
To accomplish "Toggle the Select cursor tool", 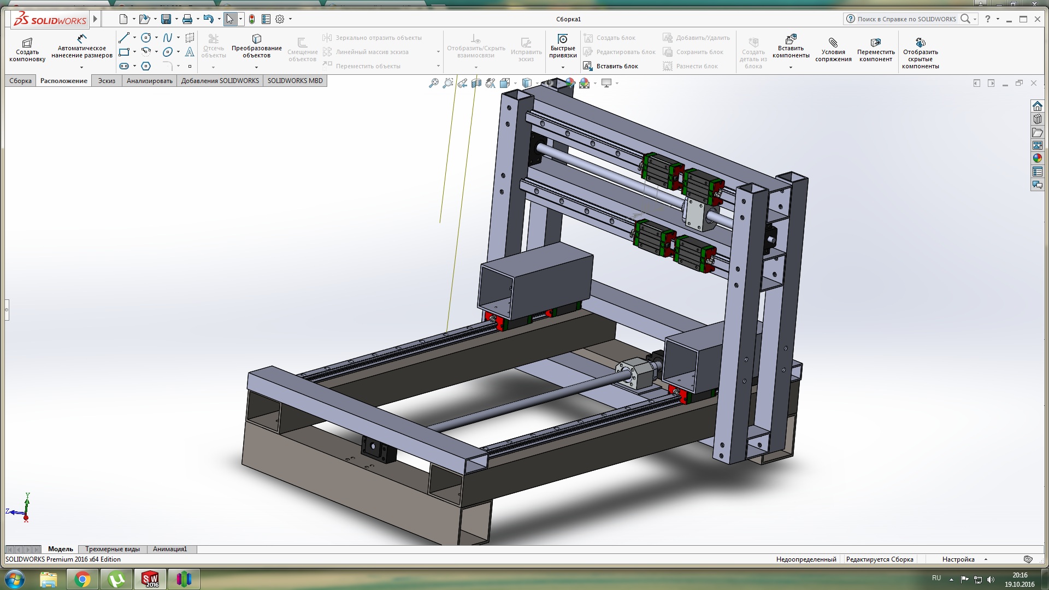I will tap(230, 19).
